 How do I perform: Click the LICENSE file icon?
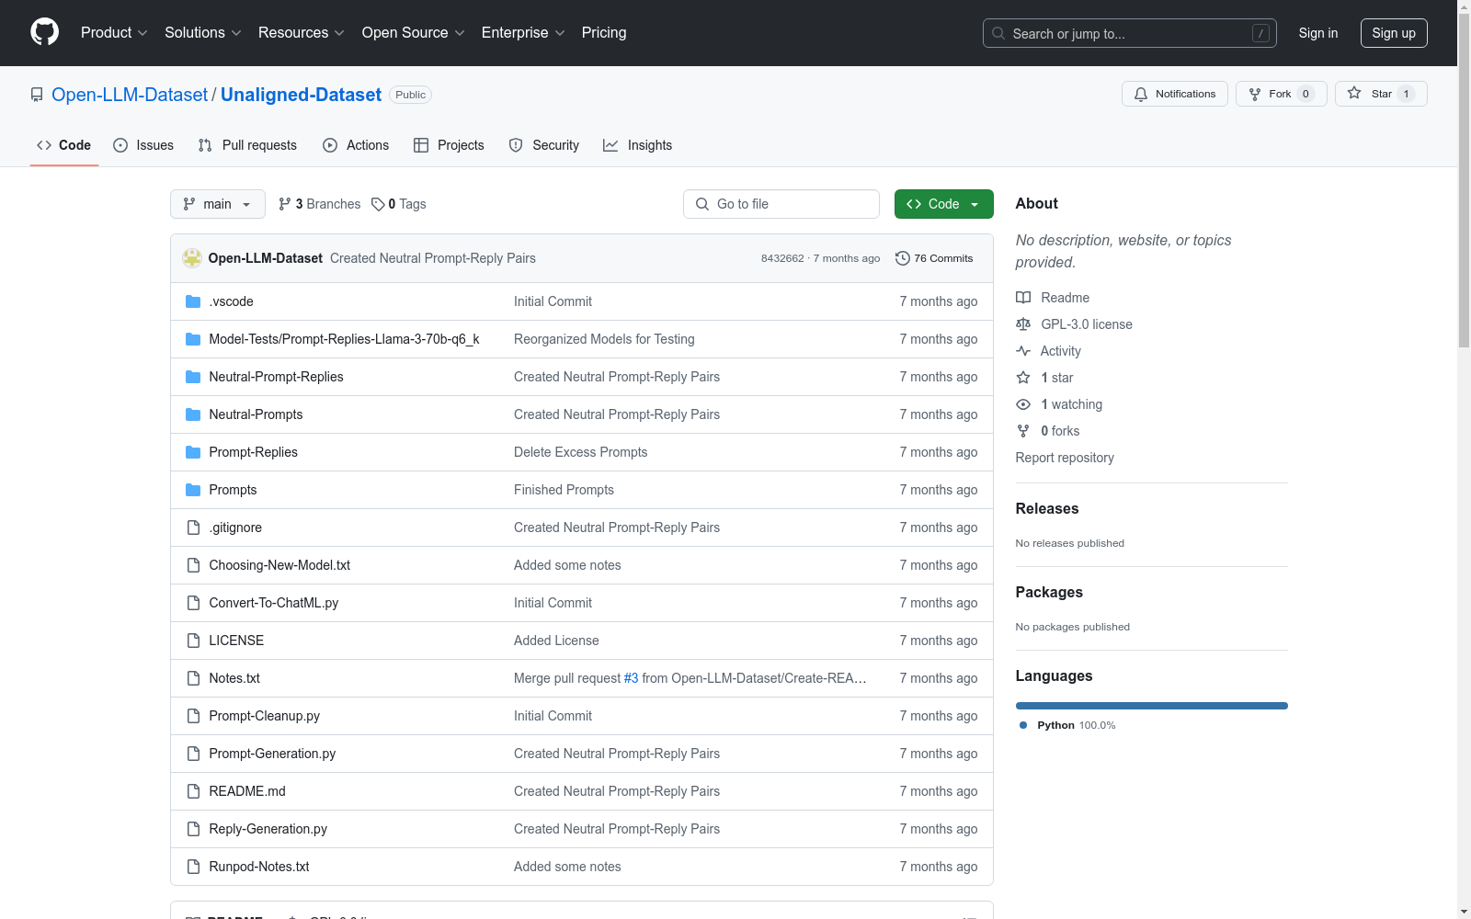coord(193,641)
